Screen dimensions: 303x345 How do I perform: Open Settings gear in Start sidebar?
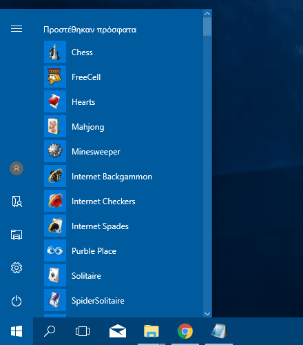coord(17,268)
